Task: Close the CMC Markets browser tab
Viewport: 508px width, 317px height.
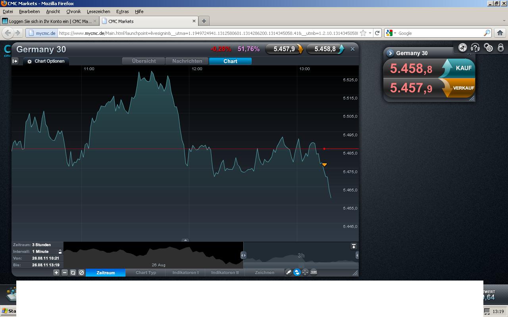Action: point(194,21)
